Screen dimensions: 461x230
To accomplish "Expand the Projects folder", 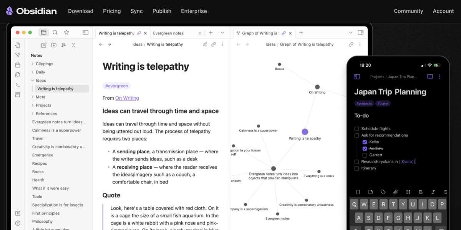I will (x=41, y=105).
